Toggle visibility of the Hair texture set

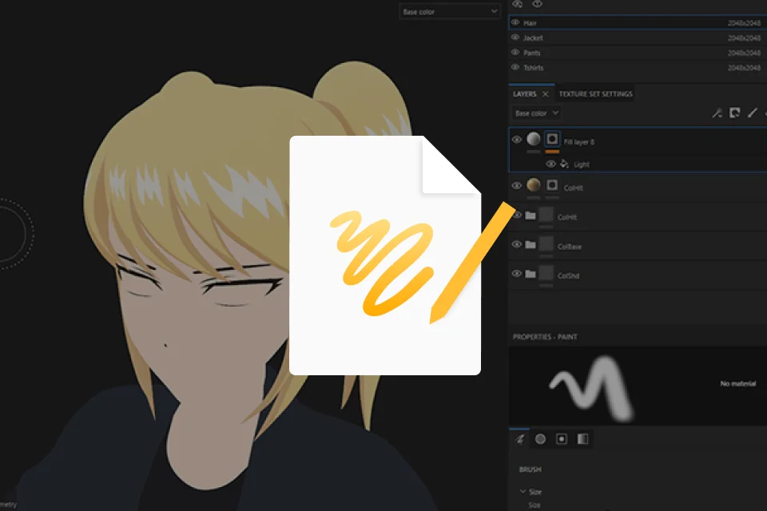[515, 22]
